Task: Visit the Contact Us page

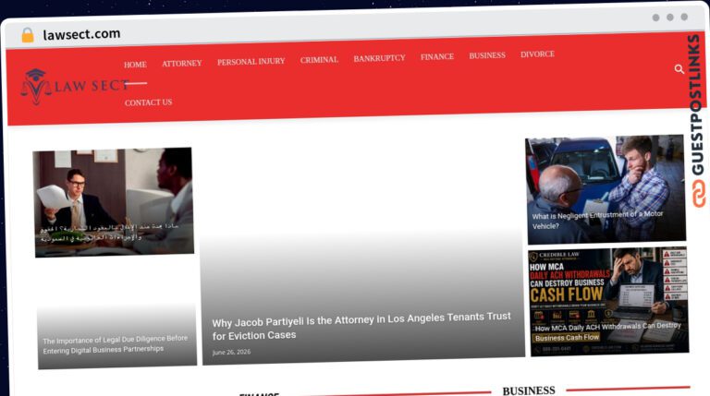Action: point(148,102)
